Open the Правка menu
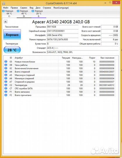 pos(14,8)
